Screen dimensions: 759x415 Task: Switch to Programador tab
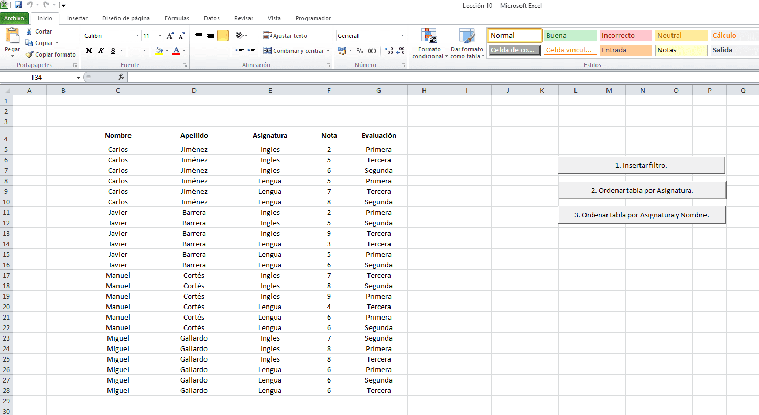click(313, 18)
